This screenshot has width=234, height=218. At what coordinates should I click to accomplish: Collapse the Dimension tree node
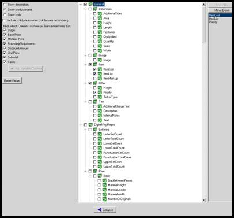85,9
